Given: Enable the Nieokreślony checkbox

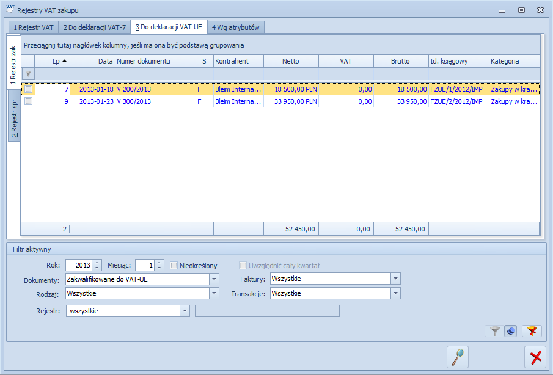Looking at the screenshot, I should pyautogui.click(x=174, y=266).
